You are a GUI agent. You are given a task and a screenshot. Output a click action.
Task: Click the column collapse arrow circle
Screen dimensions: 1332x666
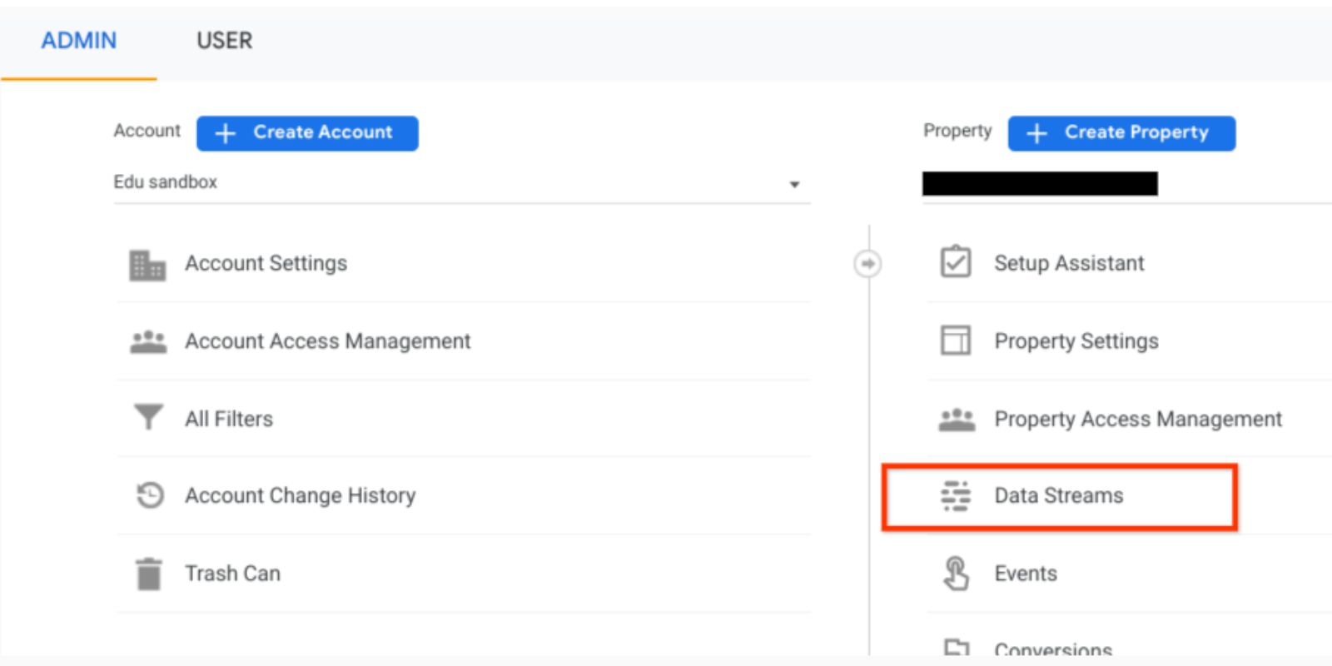click(867, 264)
